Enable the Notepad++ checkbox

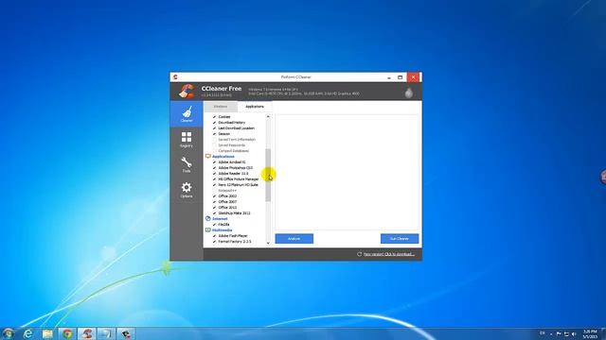[215, 191]
